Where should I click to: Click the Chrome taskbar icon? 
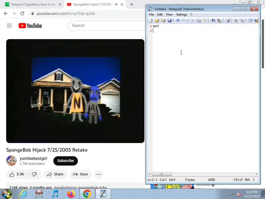click(87, 194)
